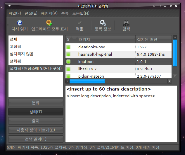Select clearlooks-osx package name
The height and width of the screenshot is (155, 185).
click(x=92, y=47)
